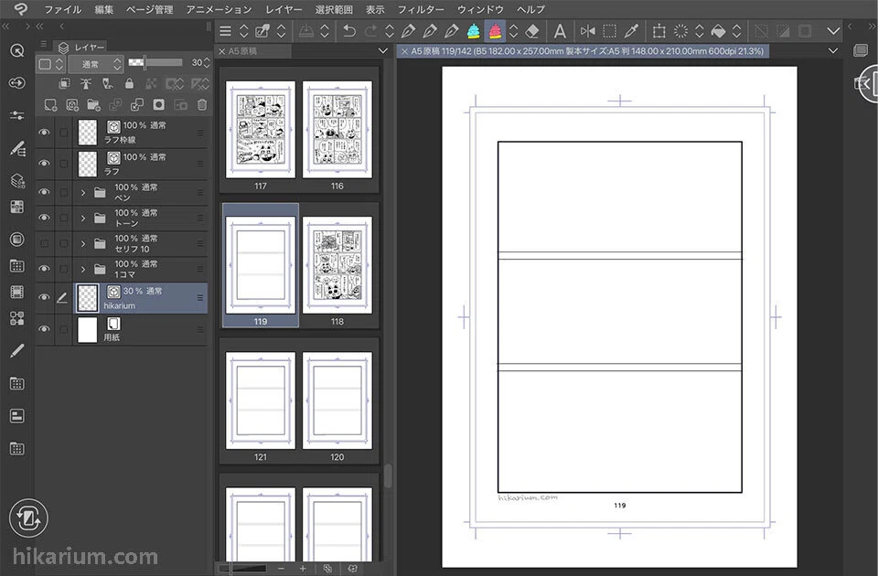878x576 pixels.
Task: Open the ウィンドウ menu
Action: point(480,9)
